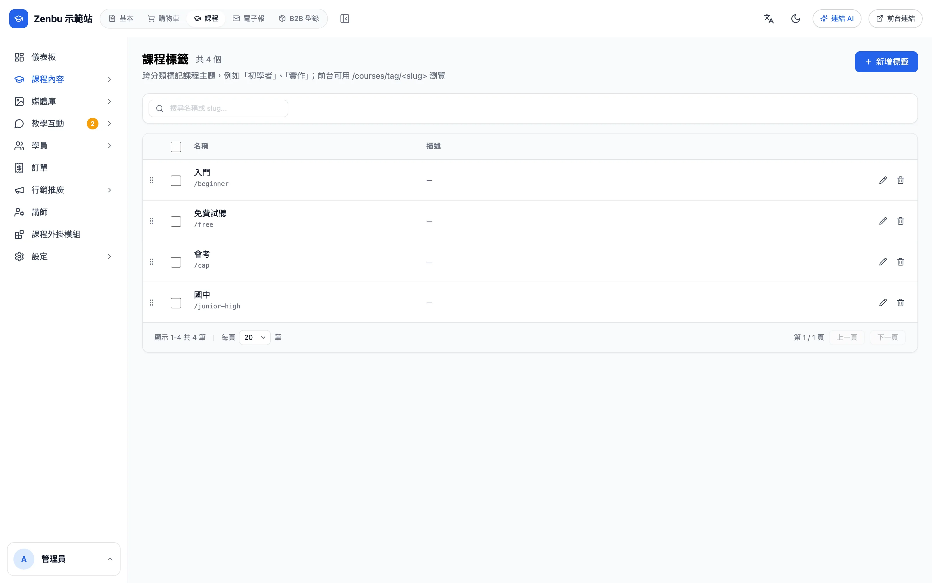Screen dimensions: 932x583
Task: Click the 下一頁 pagination button
Action: (887, 338)
